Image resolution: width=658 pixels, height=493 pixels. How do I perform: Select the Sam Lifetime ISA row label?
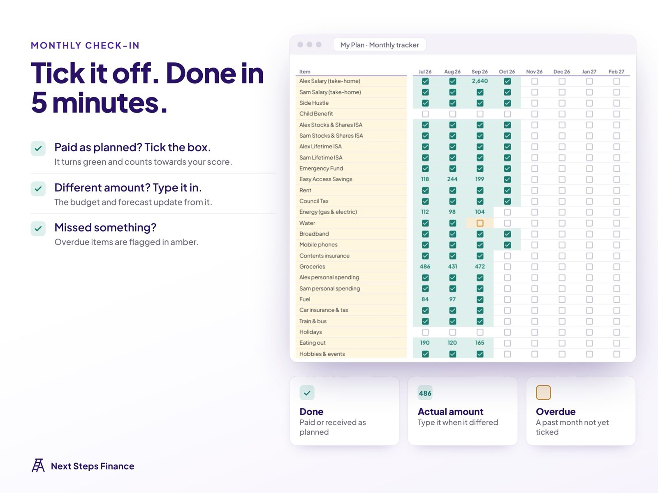(321, 157)
